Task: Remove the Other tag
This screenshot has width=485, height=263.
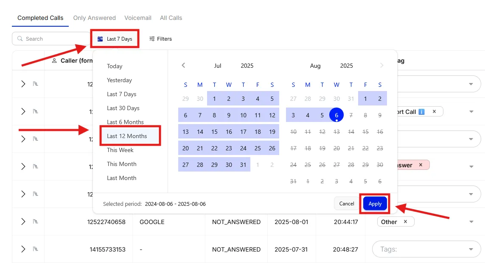Action: [x=405, y=221]
